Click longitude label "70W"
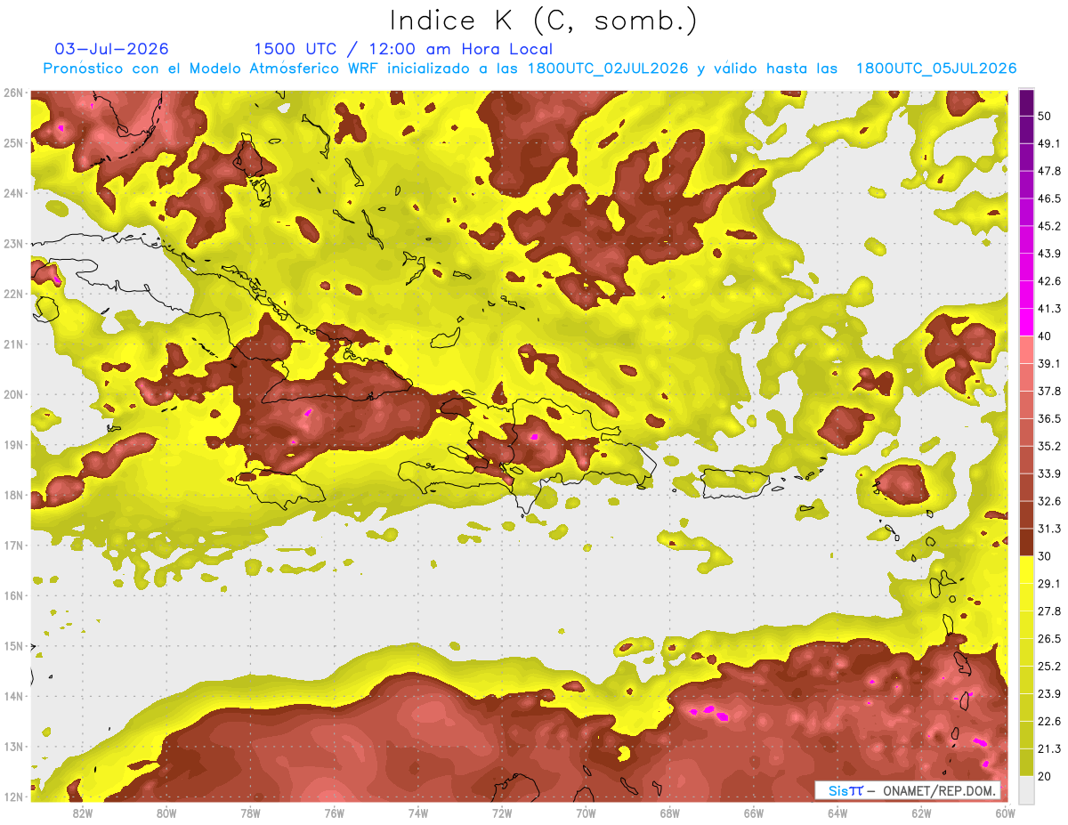The image size is (1068, 825). [586, 813]
